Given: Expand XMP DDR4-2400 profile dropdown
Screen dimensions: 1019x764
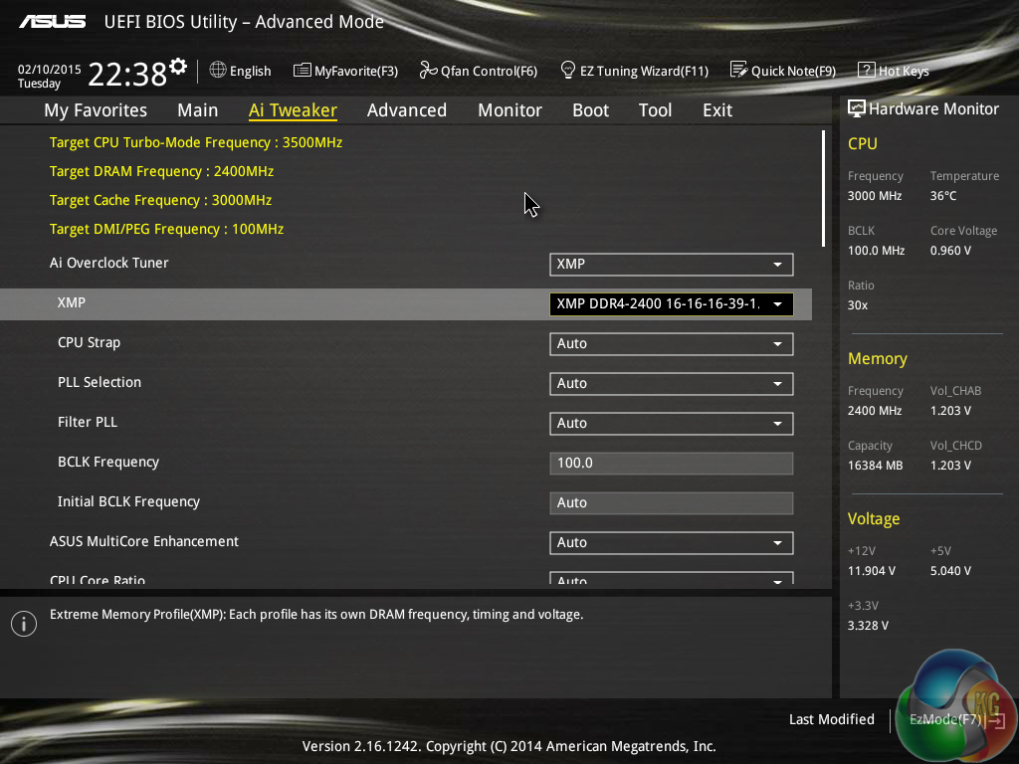Looking at the screenshot, I should click(672, 304).
